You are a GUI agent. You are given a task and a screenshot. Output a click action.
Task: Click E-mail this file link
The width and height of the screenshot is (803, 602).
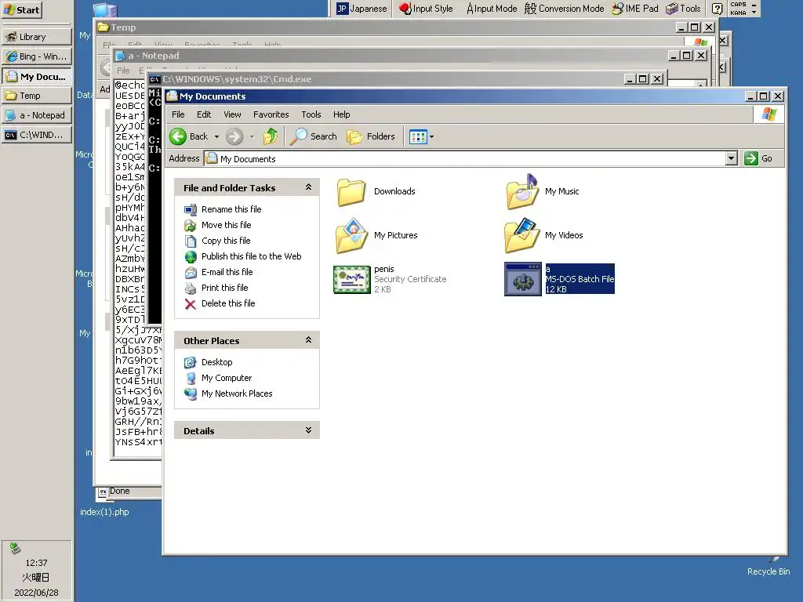tap(227, 272)
